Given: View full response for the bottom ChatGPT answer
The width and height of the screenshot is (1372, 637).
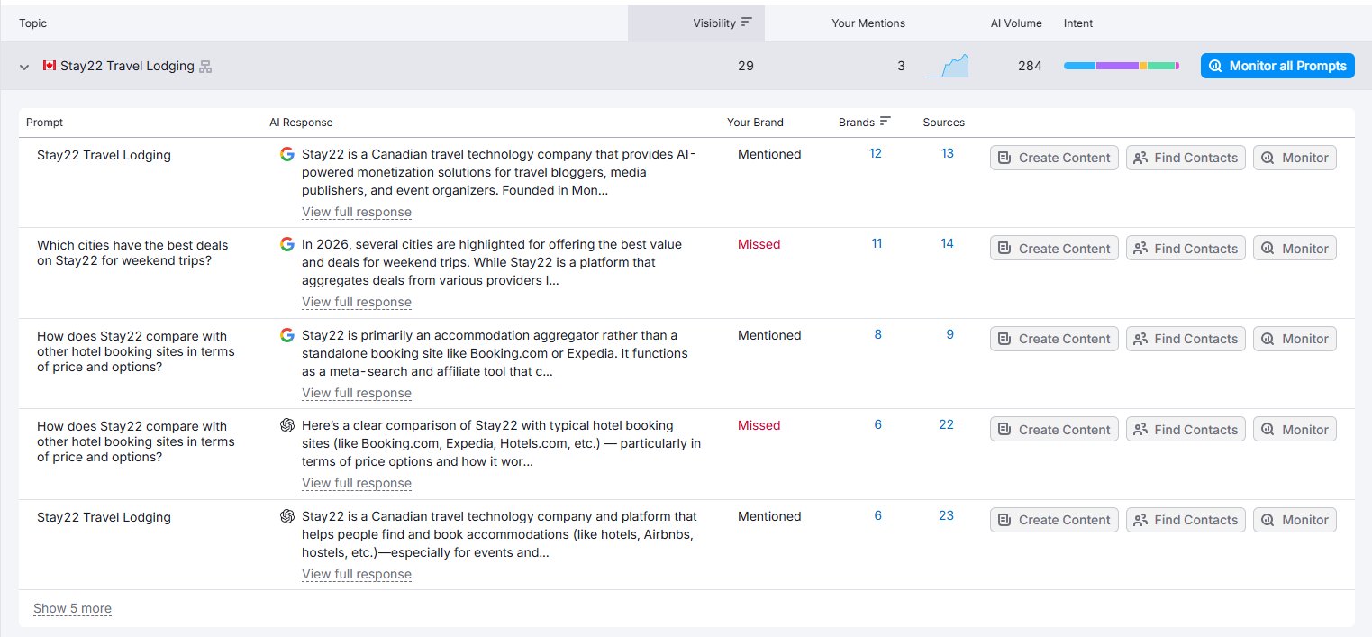Looking at the screenshot, I should click(x=357, y=574).
